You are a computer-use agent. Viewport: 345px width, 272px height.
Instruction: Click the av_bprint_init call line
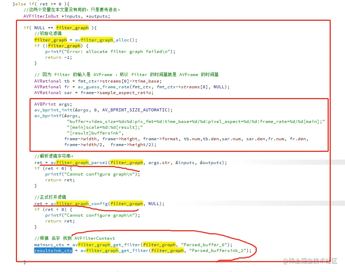[104, 110]
